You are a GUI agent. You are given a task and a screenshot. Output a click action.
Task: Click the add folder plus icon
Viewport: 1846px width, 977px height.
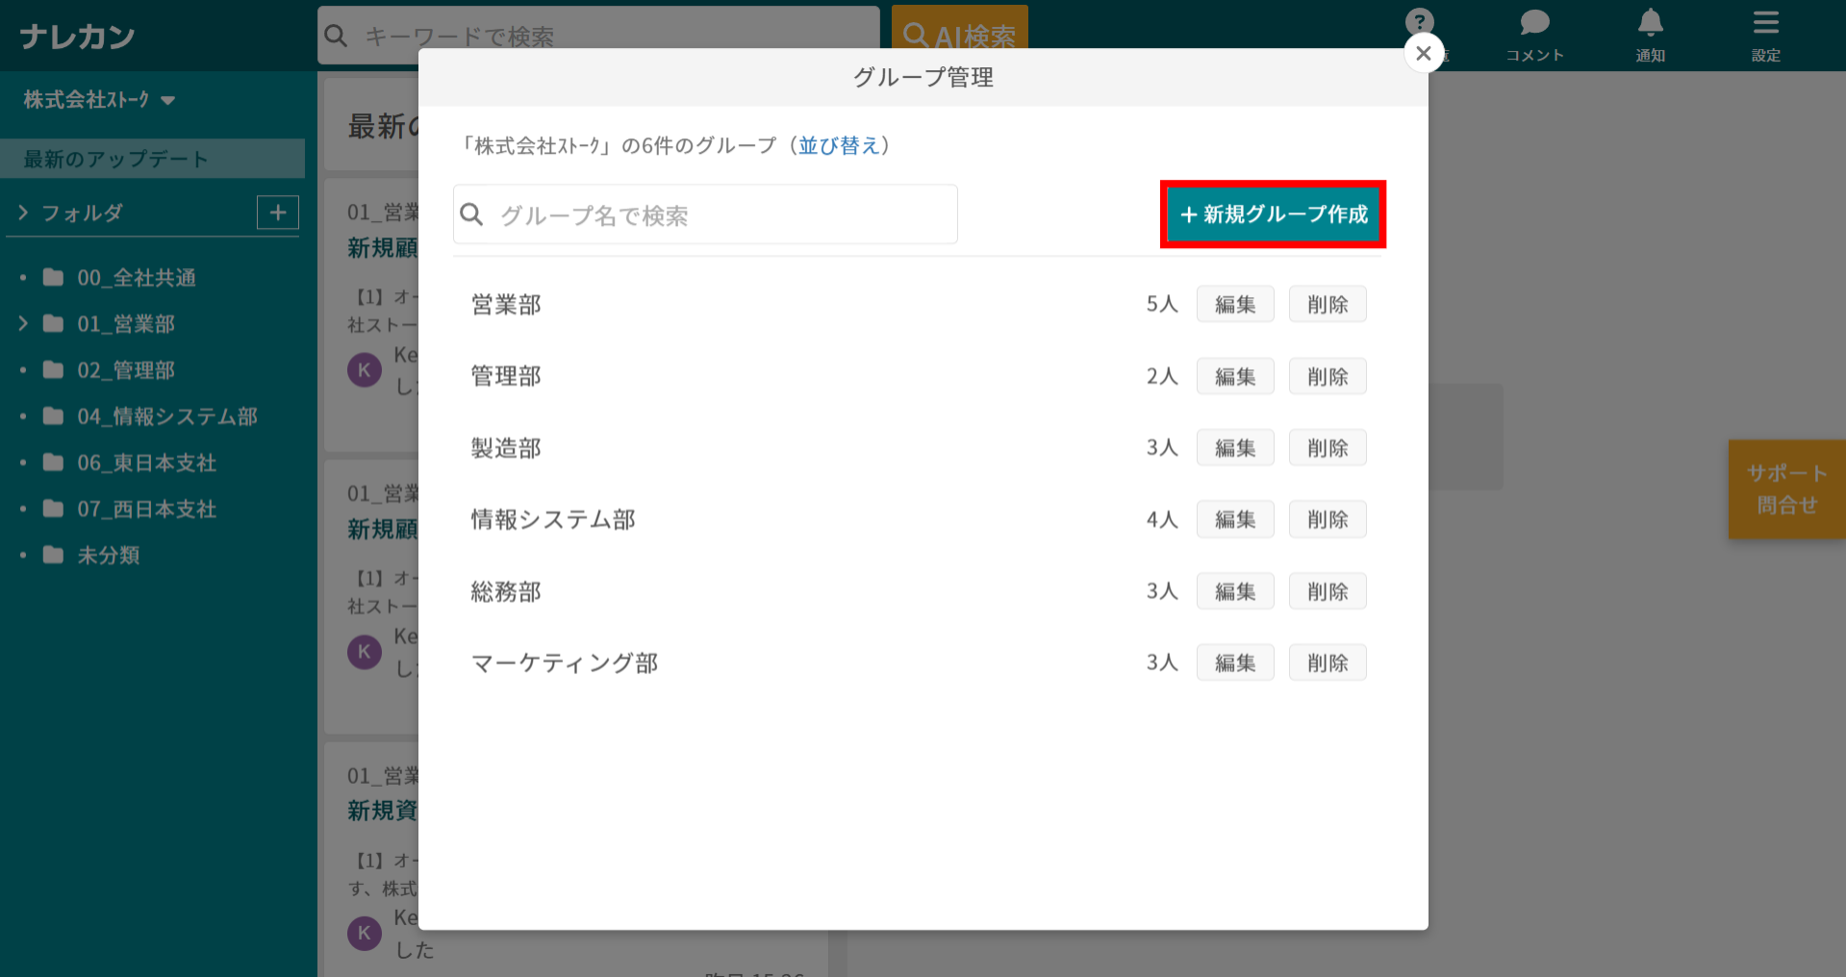point(278,213)
